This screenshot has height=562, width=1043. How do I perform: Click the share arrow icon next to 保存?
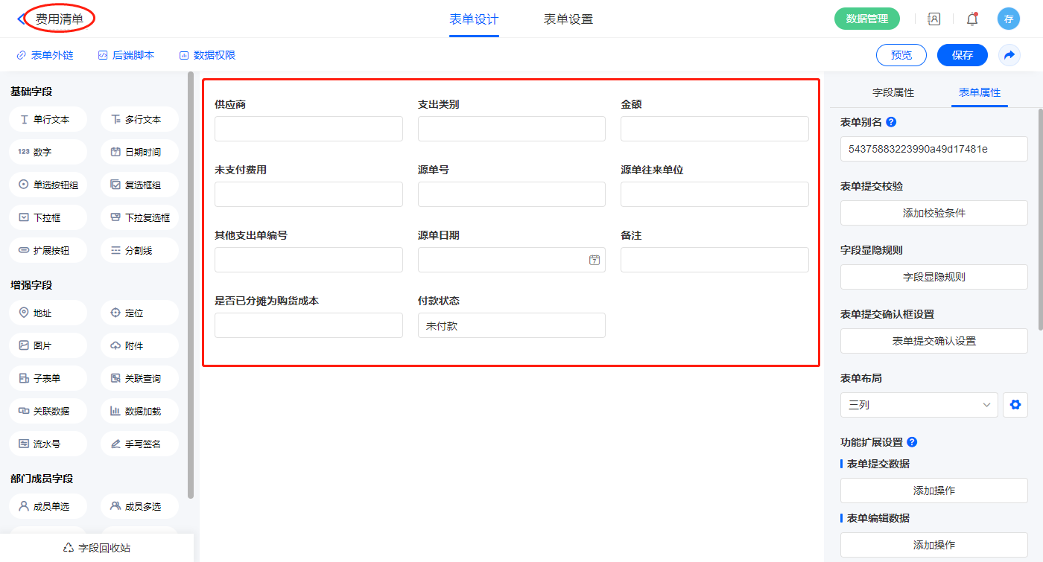pyautogui.click(x=1009, y=55)
